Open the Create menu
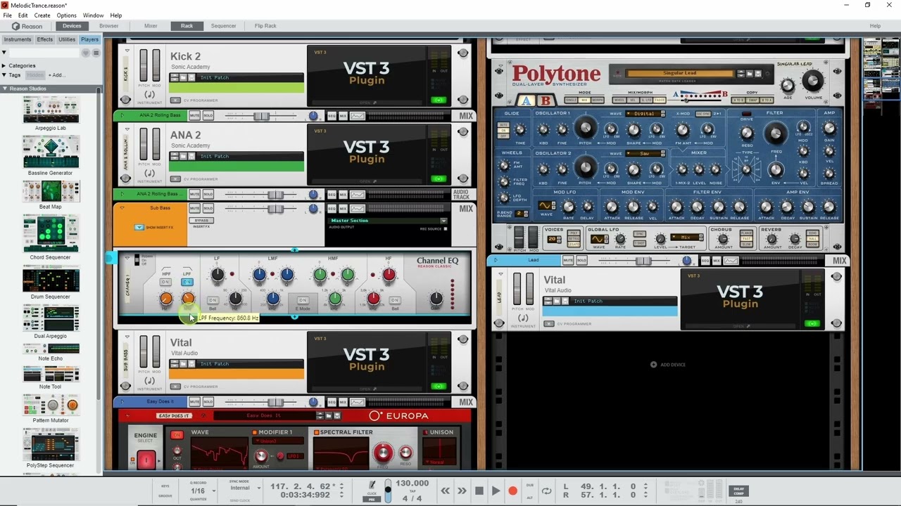901x506 pixels. coord(42,15)
